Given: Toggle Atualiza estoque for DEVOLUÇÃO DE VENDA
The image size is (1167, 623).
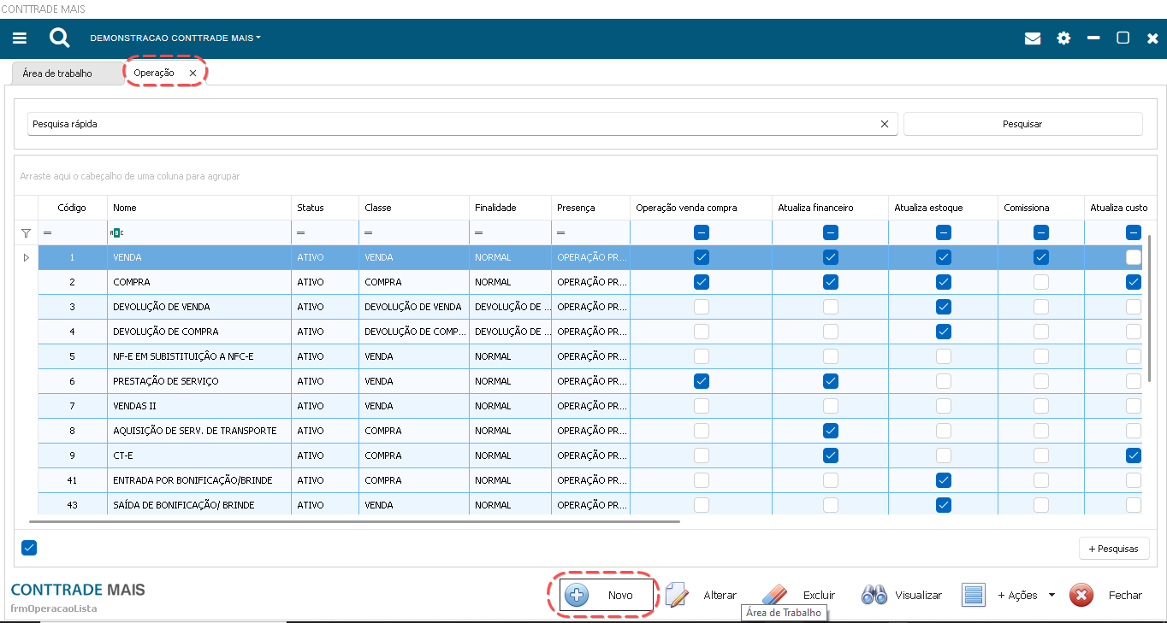Looking at the screenshot, I should tap(943, 307).
